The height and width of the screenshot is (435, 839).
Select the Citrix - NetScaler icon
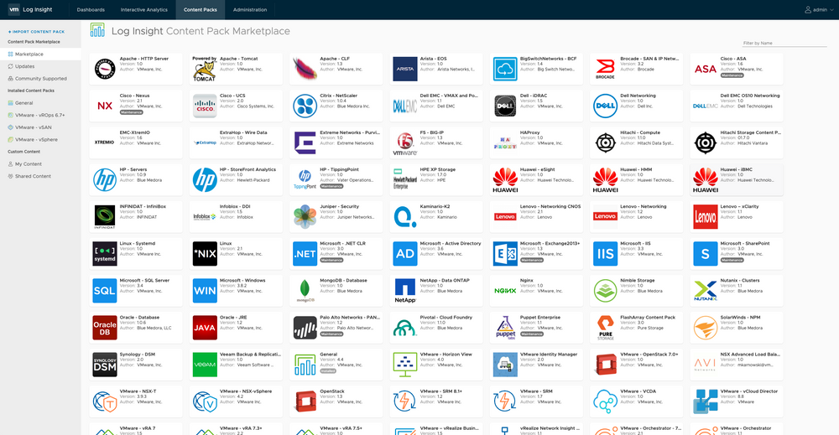[x=305, y=106]
